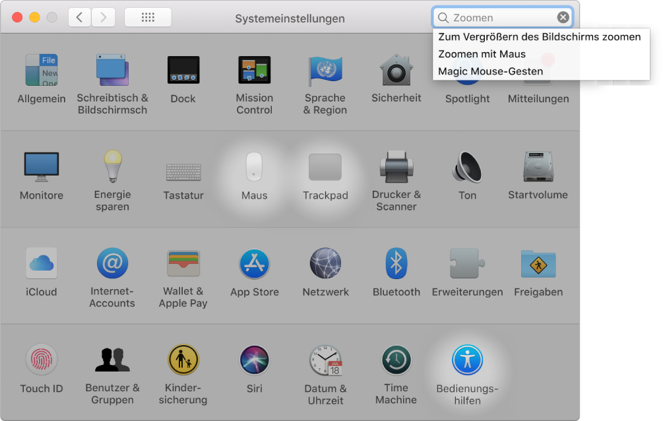The image size is (663, 421).
Task: Select 'Zum Vergrößern des Bildschirms zoomen' suggestion
Action: click(541, 37)
